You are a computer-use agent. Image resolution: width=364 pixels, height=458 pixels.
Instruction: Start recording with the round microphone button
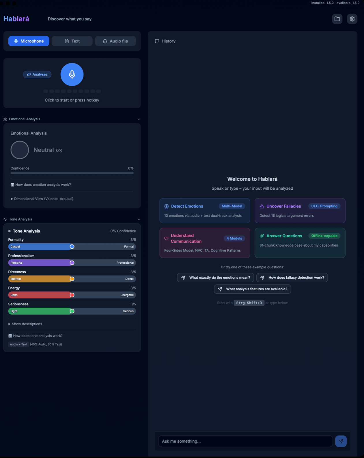click(72, 75)
